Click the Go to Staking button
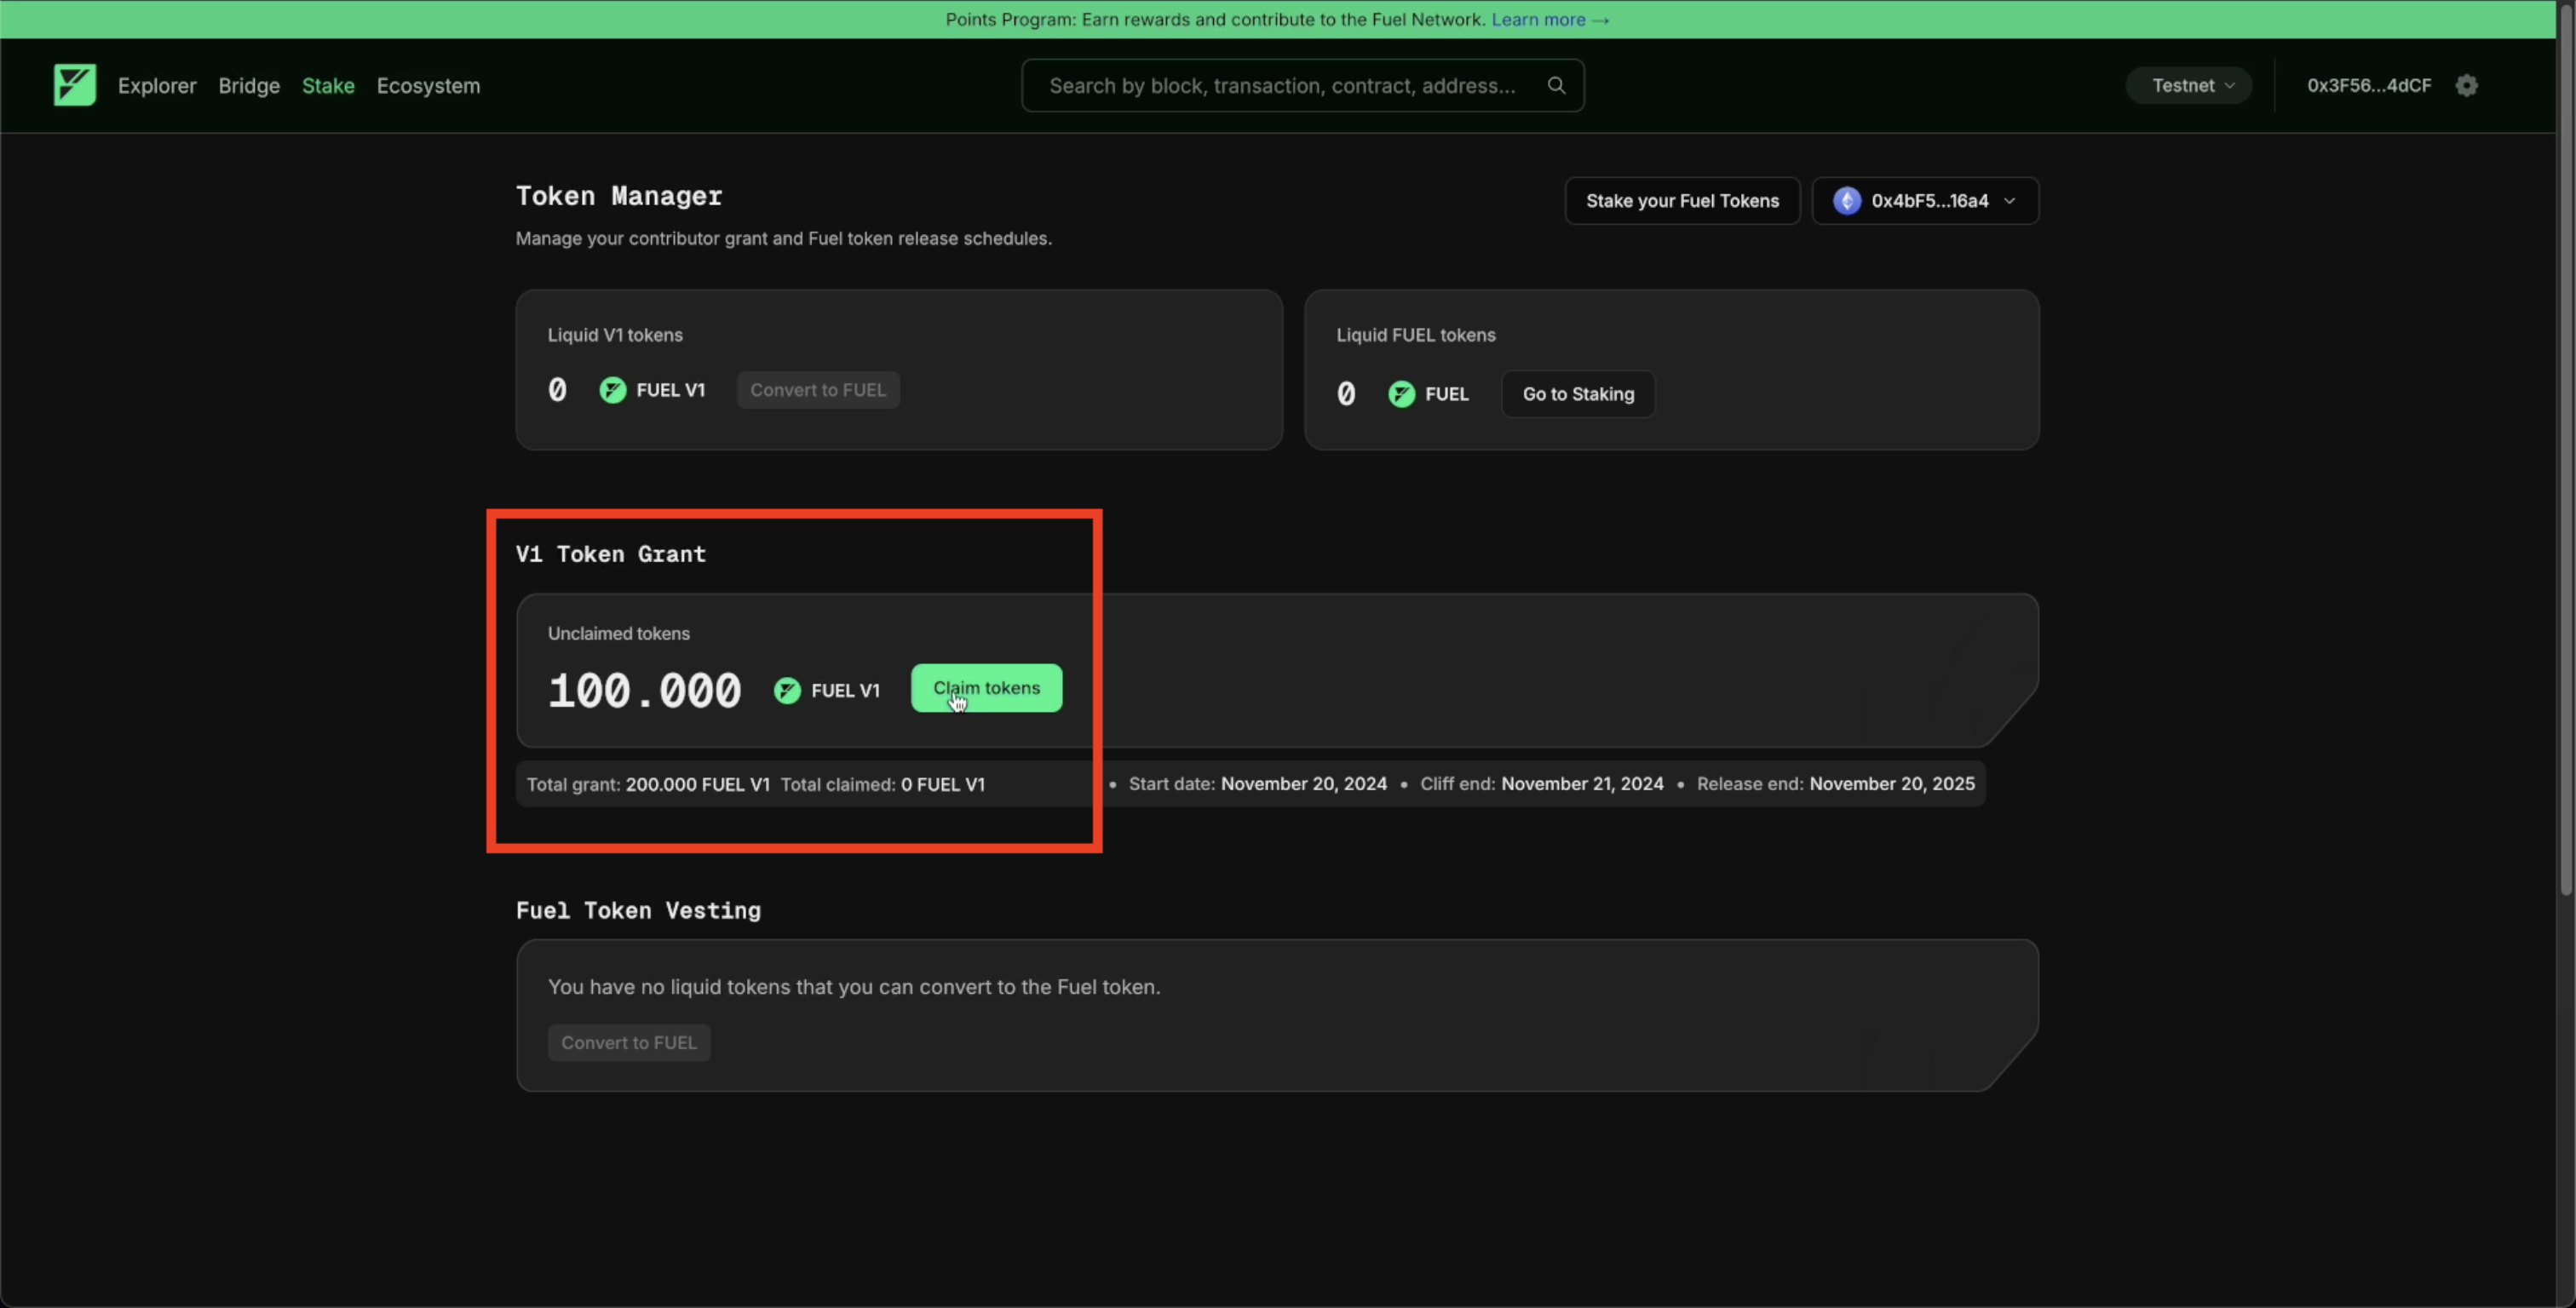 click(x=1577, y=394)
